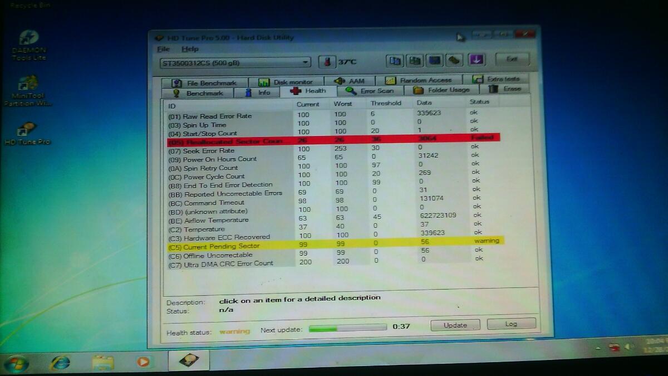Switch to the Folder Usage tab
Image resolution: width=668 pixels, height=376 pixels.
tap(443, 90)
